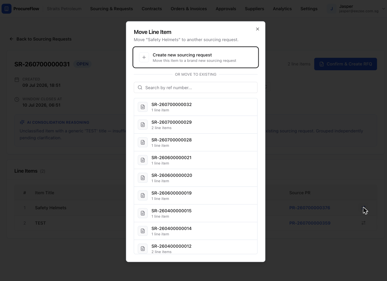Screen dimensions: 387x281
Task: Click move icon on TEST row
Action: point(364,223)
